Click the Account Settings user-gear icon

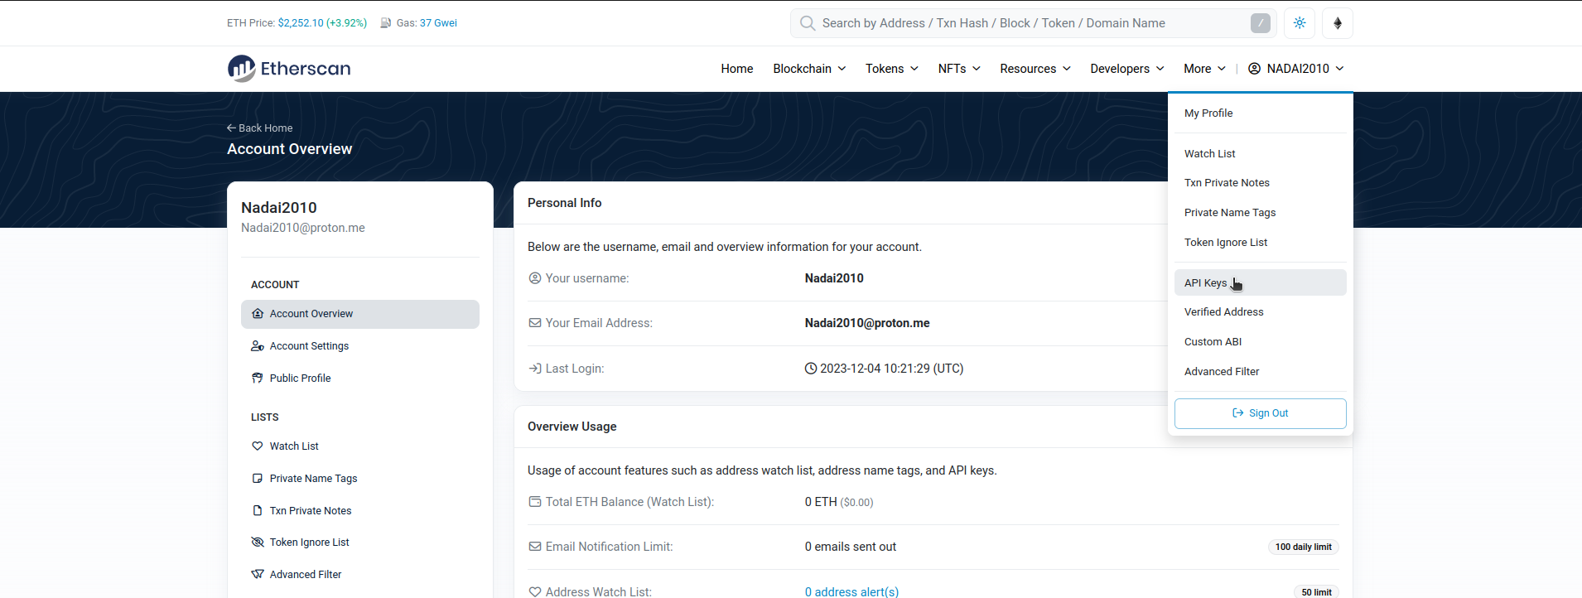point(258,346)
